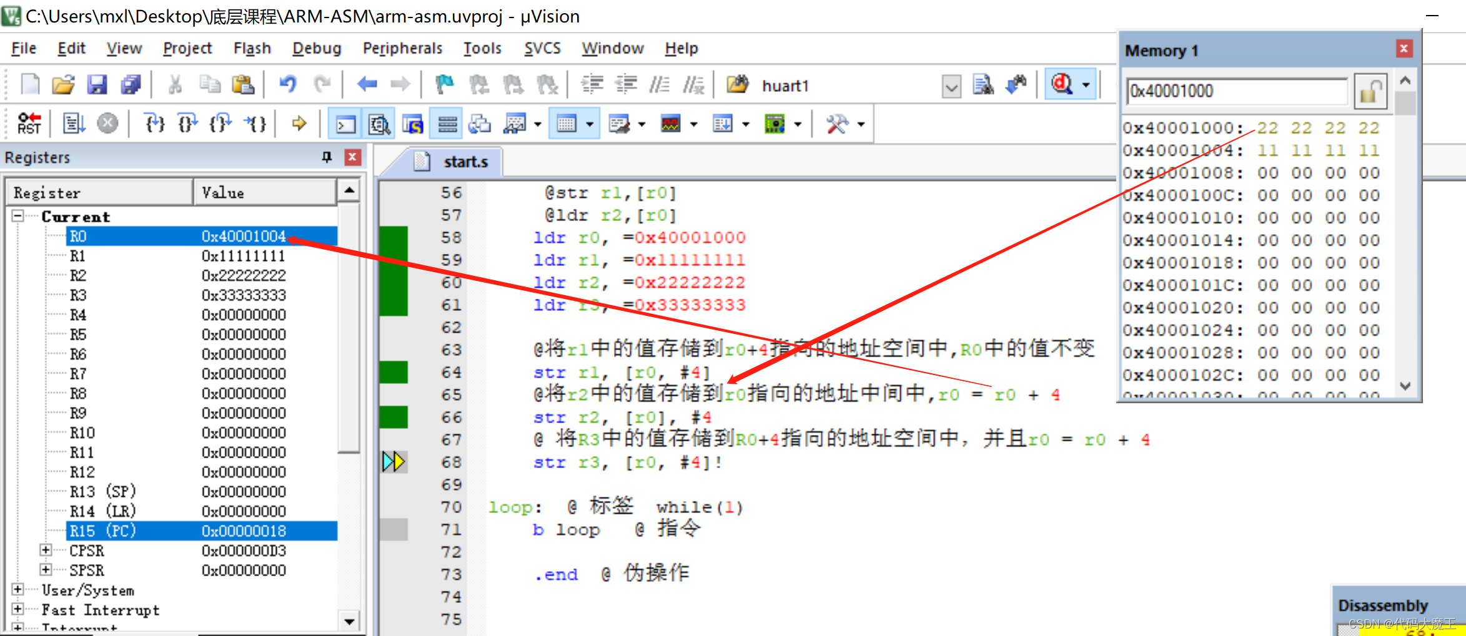Screen dimensions: 1466x636
Task: Expand the User/System register group
Action: pos(17,589)
